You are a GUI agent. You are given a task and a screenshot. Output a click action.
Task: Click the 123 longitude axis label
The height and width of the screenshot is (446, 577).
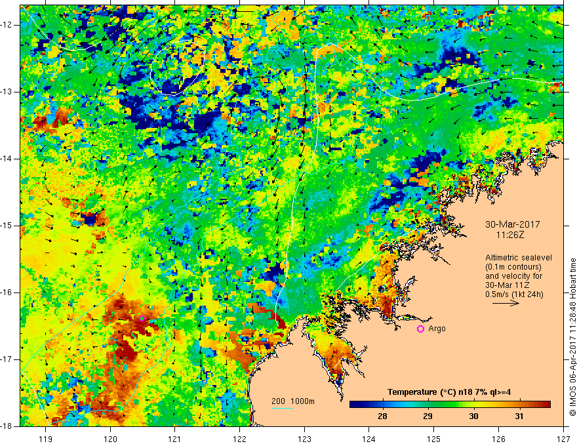pyautogui.click(x=304, y=439)
